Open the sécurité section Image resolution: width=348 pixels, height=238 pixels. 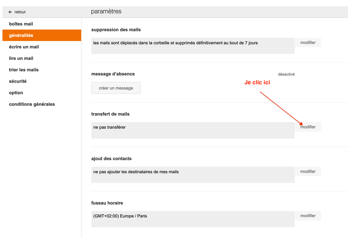pyautogui.click(x=18, y=81)
